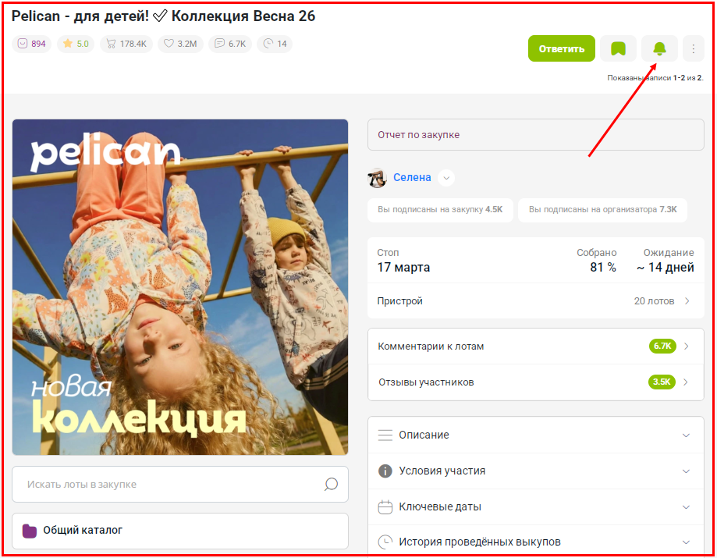The height and width of the screenshot is (558, 717).
Task: Open the Общий каталог folder
Action: pos(180,531)
